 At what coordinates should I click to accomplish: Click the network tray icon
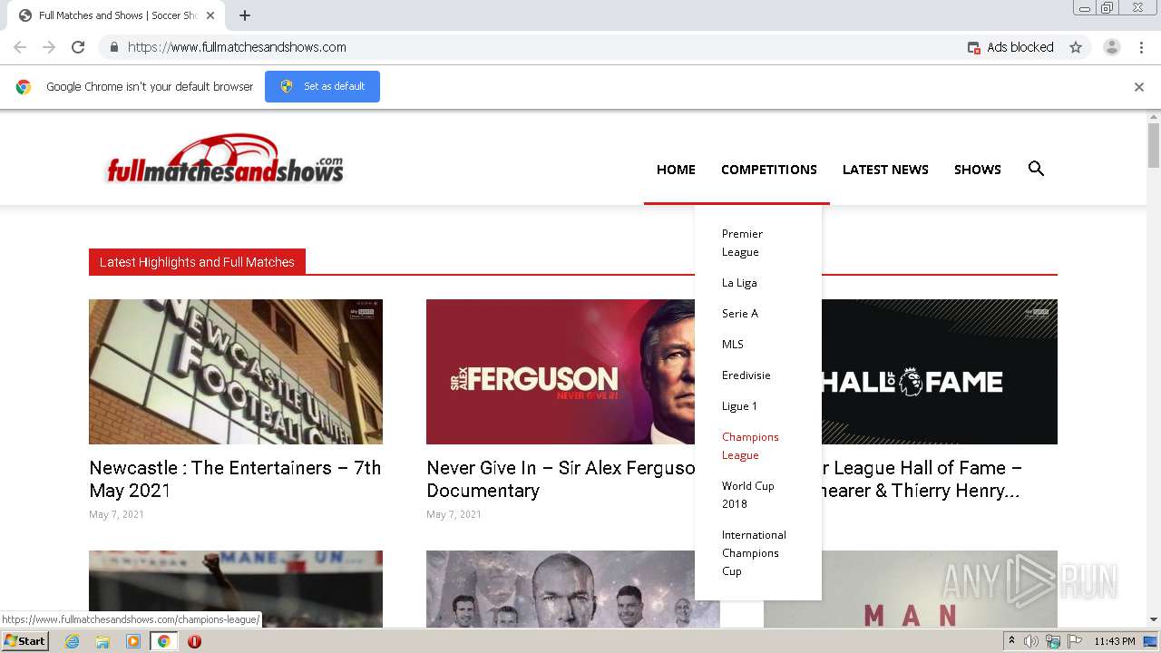coord(1053,641)
